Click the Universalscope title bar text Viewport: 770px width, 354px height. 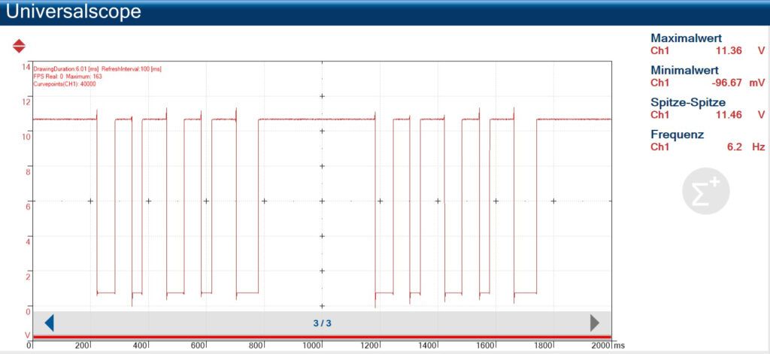pyautogui.click(x=72, y=12)
